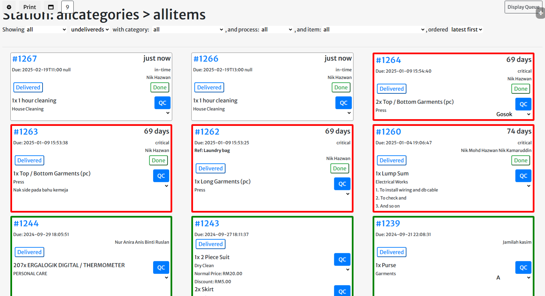Viewport: 545px width, 296px height.
Task: Click QC for ERGALOGIK DIGITAL THERMOMETER
Action: click(x=161, y=268)
